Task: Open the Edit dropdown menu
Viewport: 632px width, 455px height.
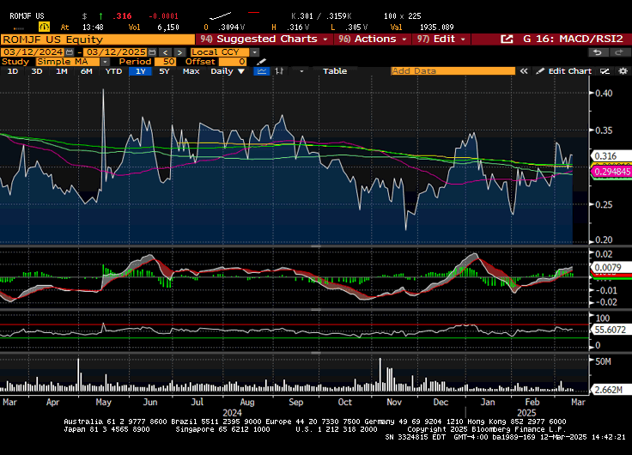Action: [x=441, y=39]
